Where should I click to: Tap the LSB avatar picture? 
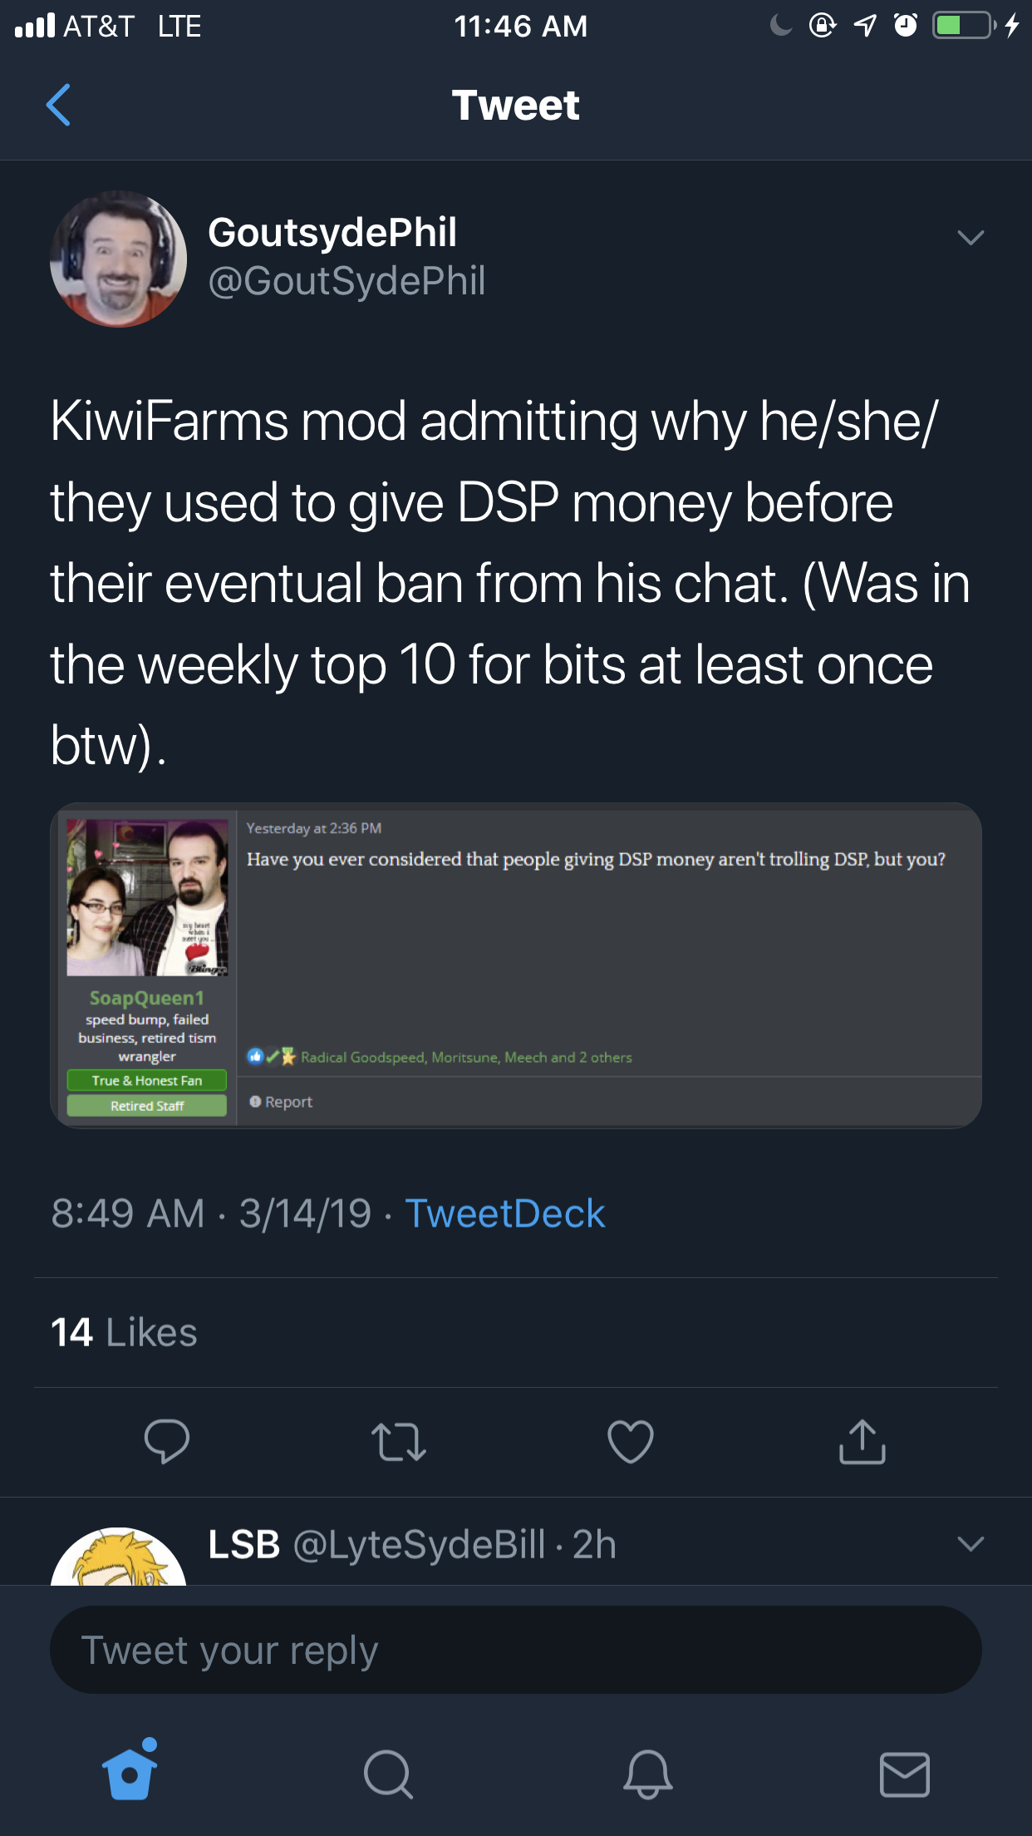(x=118, y=1557)
